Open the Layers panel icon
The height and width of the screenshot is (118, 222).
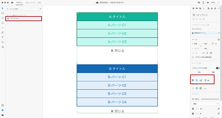point(3,110)
